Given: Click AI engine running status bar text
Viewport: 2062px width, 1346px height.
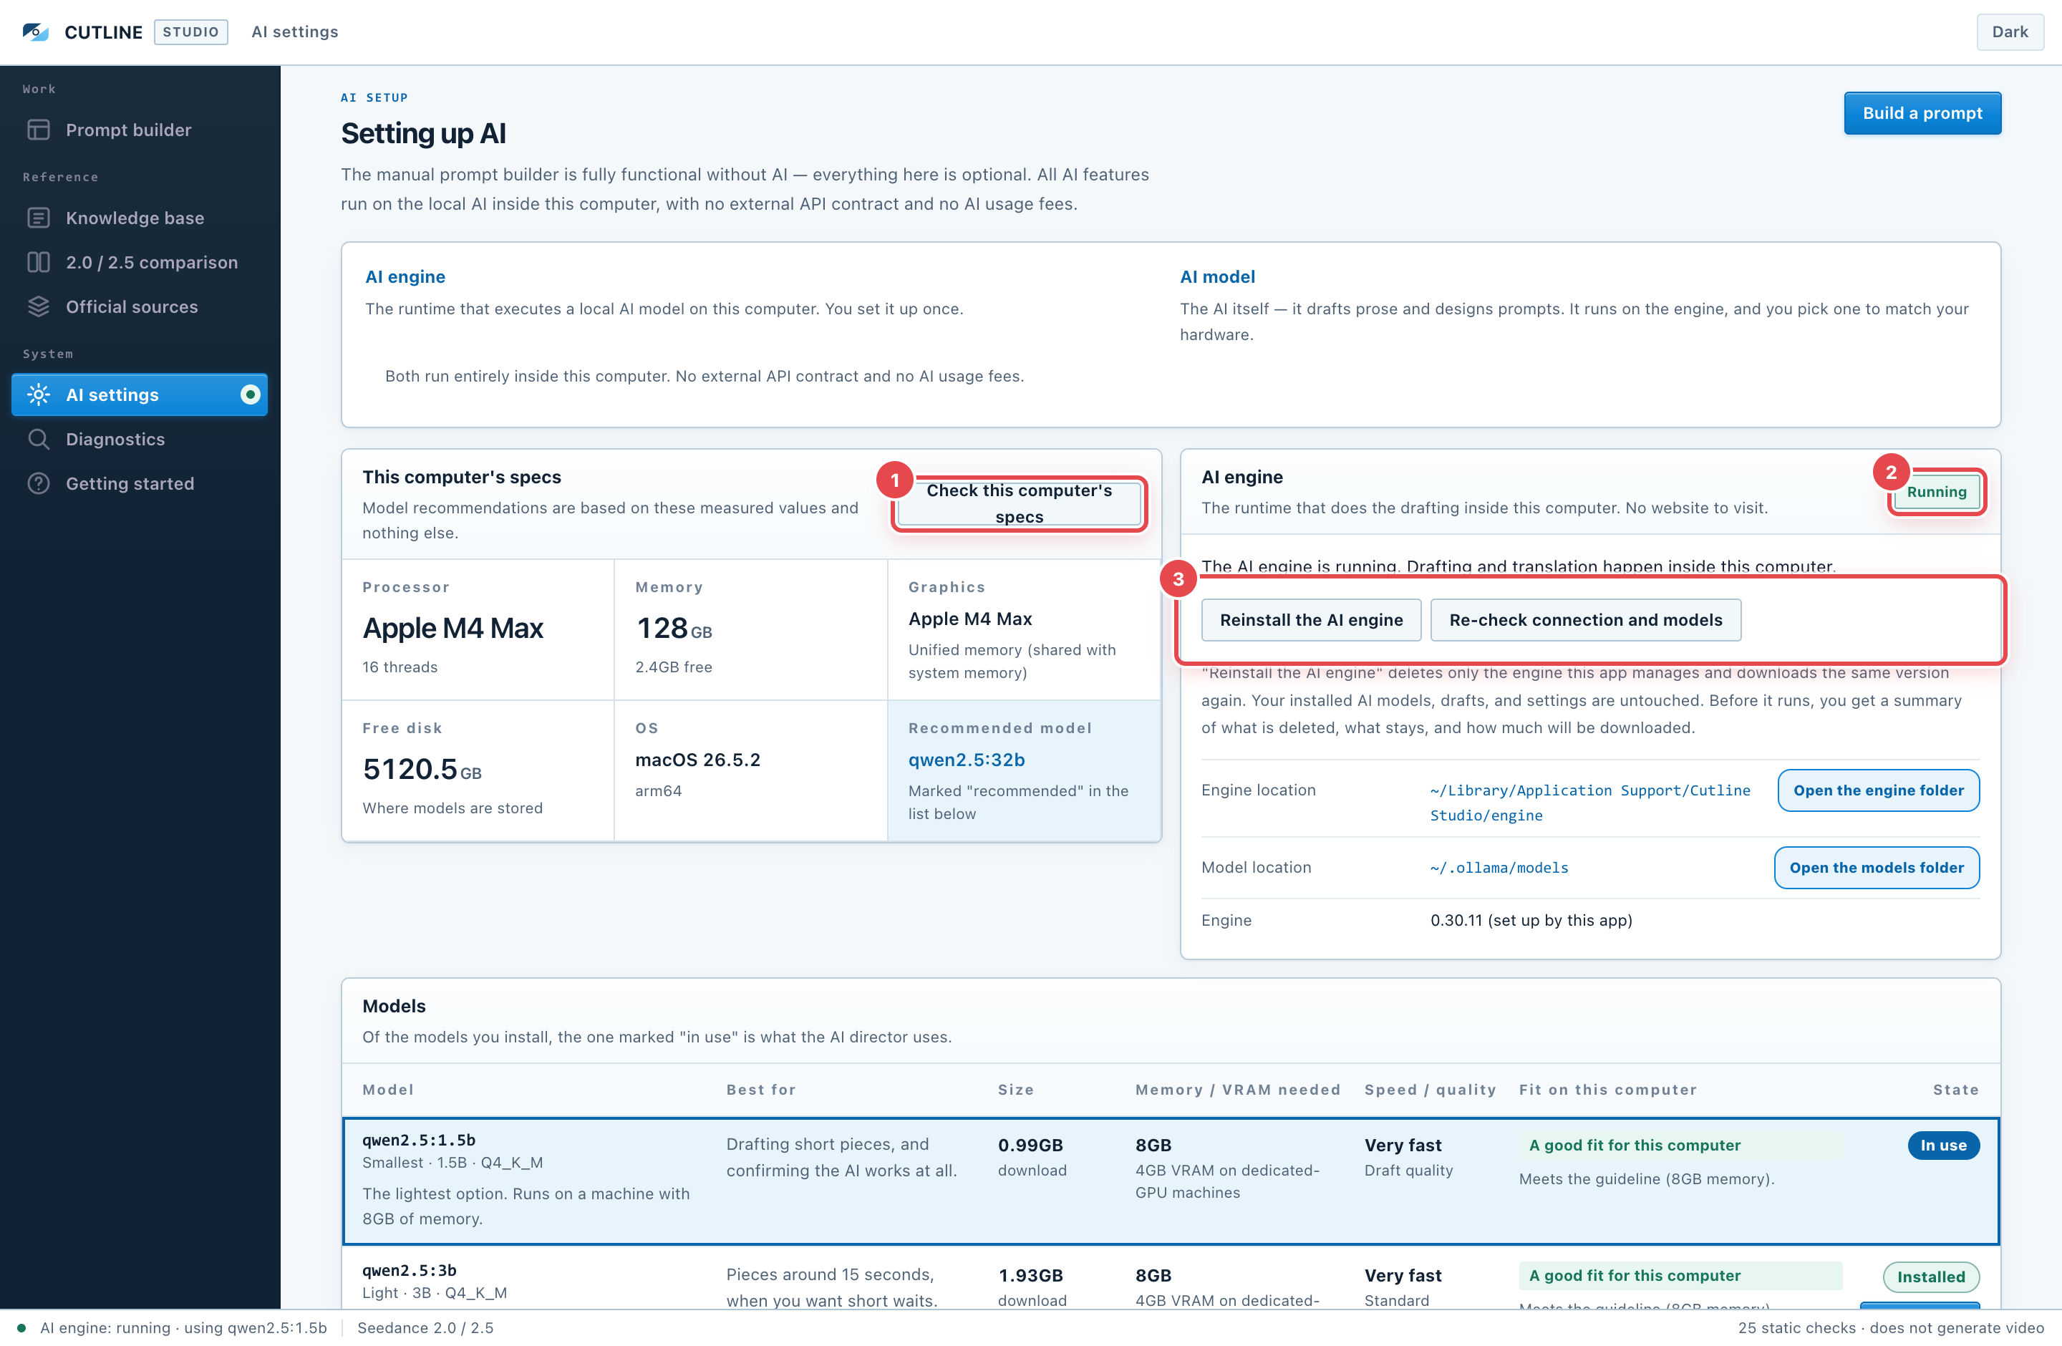Looking at the screenshot, I should [183, 1328].
